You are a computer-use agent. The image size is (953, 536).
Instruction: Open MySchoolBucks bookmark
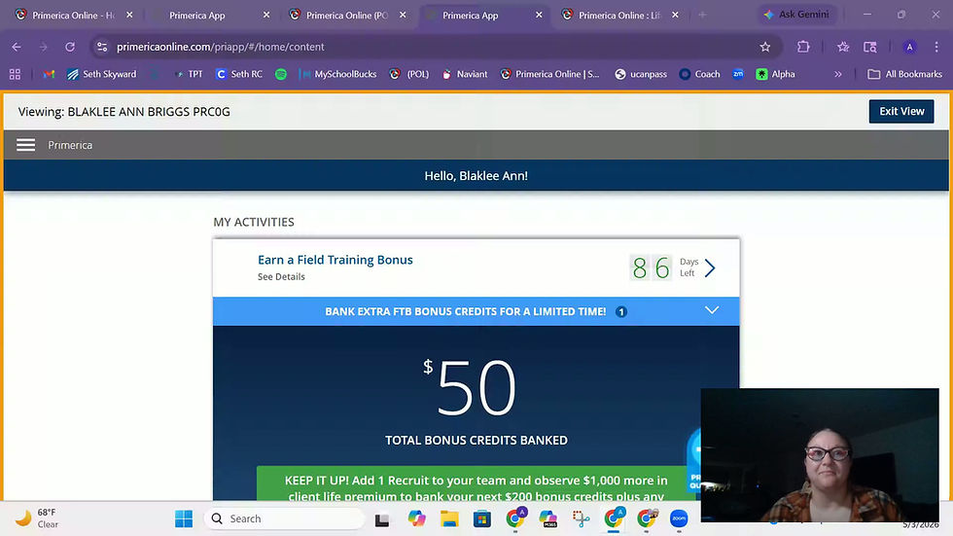coord(338,74)
